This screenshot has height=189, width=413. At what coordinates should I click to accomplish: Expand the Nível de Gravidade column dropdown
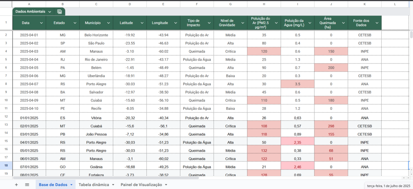click(242, 23)
